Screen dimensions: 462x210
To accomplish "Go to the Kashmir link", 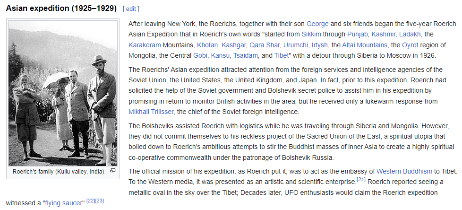I will click(385, 34).
